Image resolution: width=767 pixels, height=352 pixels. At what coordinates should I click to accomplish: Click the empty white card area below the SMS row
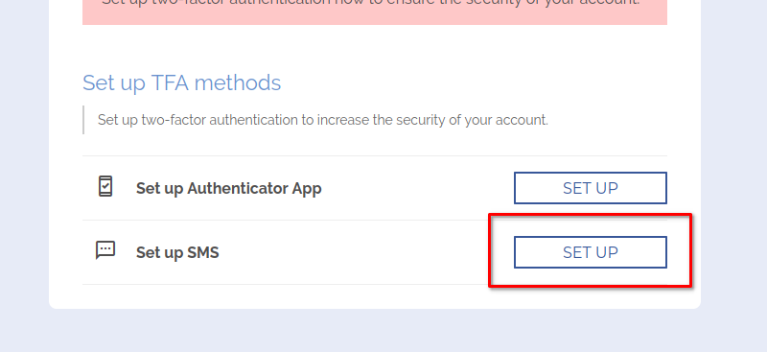375,296
